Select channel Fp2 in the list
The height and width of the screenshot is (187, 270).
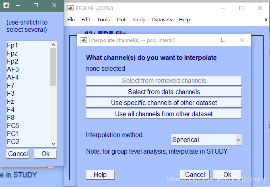pos(28,62)
